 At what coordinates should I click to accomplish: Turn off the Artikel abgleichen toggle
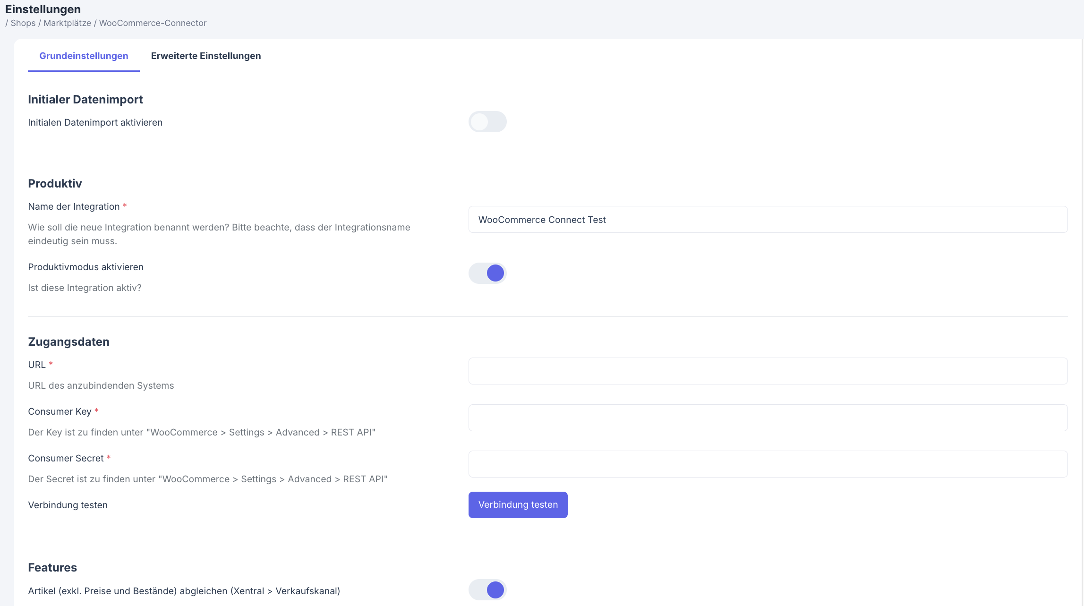click(x=487, y=589)
